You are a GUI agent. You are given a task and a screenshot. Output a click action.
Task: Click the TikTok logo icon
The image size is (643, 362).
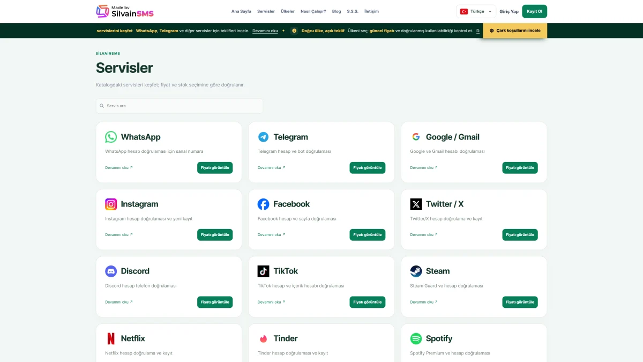(263, 271)
